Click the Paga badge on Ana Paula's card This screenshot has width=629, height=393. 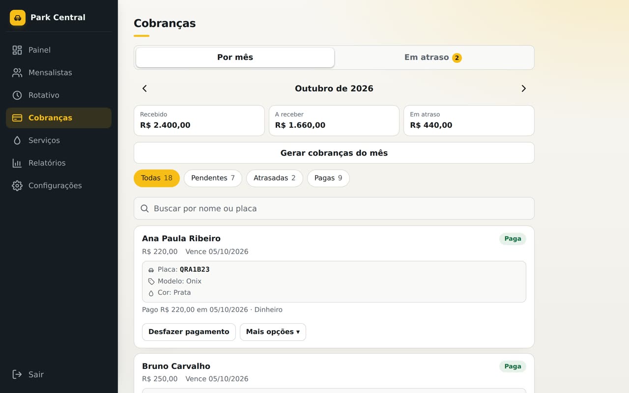click(513, 239)
